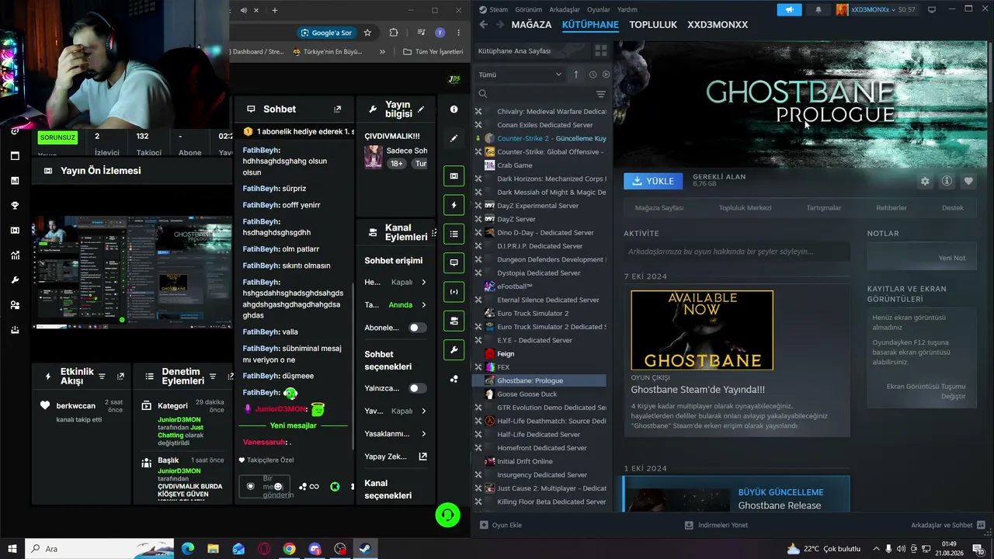Image resolution: width=994 pixels, height=559 pixels.
Task: Click Oyun Ekle at Steam bottom
Action: coord(501,526)
